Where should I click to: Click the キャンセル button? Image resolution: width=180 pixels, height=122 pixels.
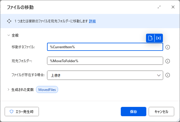pos(161,112)
